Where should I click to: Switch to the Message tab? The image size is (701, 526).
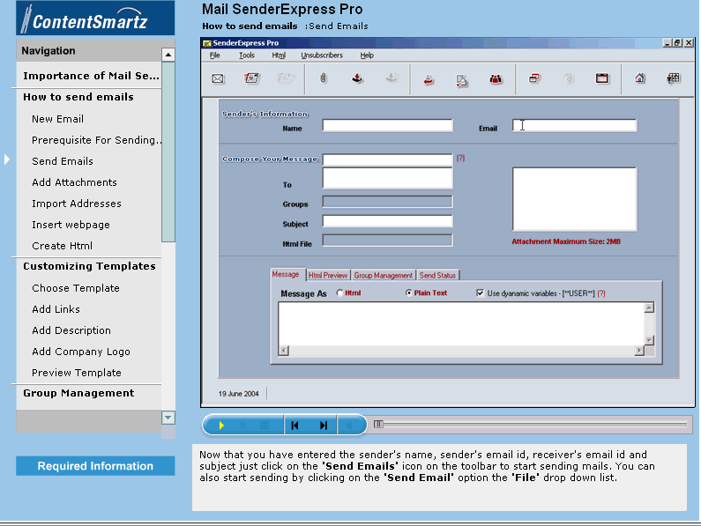286,274
